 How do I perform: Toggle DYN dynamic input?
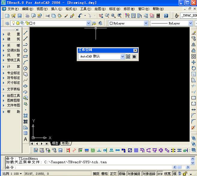point(160,174)
